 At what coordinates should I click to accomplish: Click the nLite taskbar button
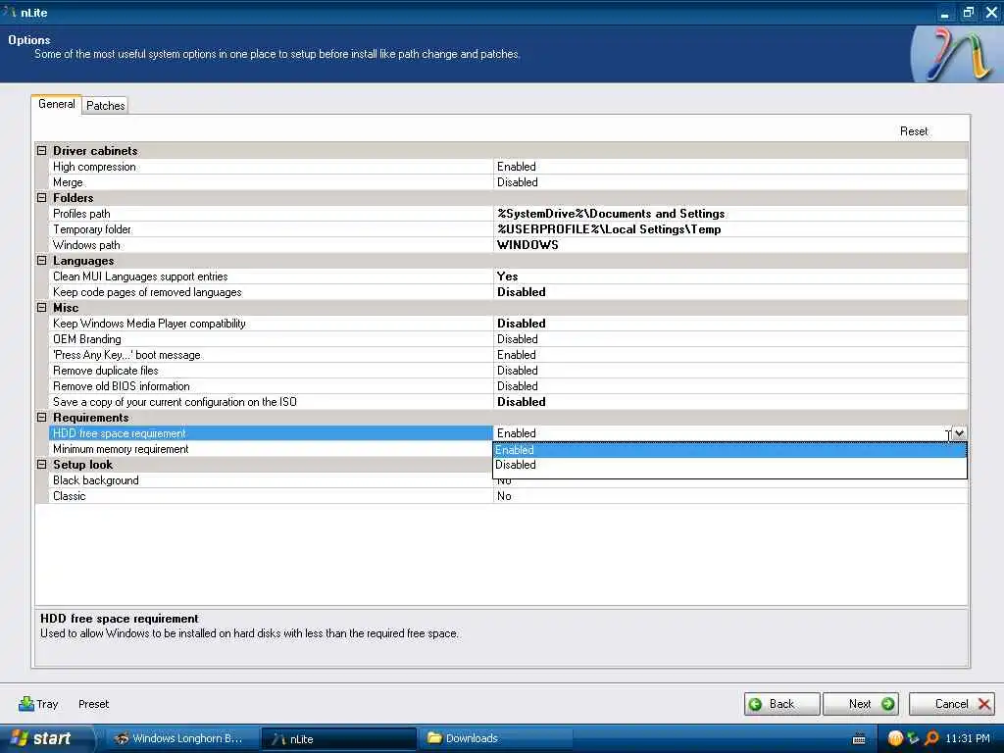[x=338, y=739]
